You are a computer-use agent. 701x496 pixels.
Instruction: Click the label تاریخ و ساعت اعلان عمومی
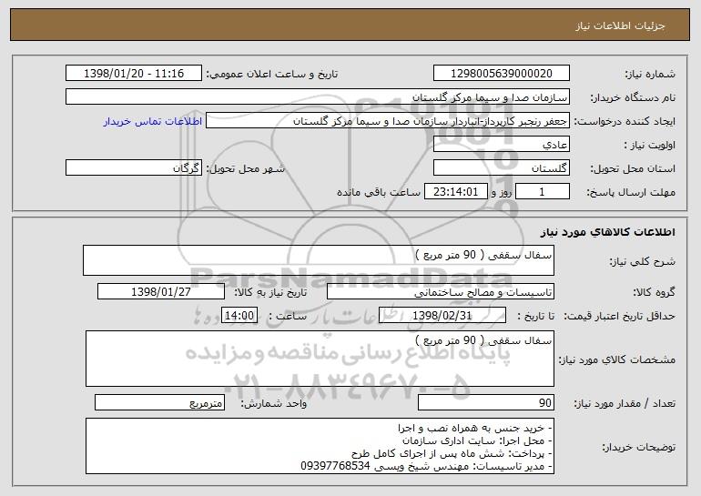point(272,74)
